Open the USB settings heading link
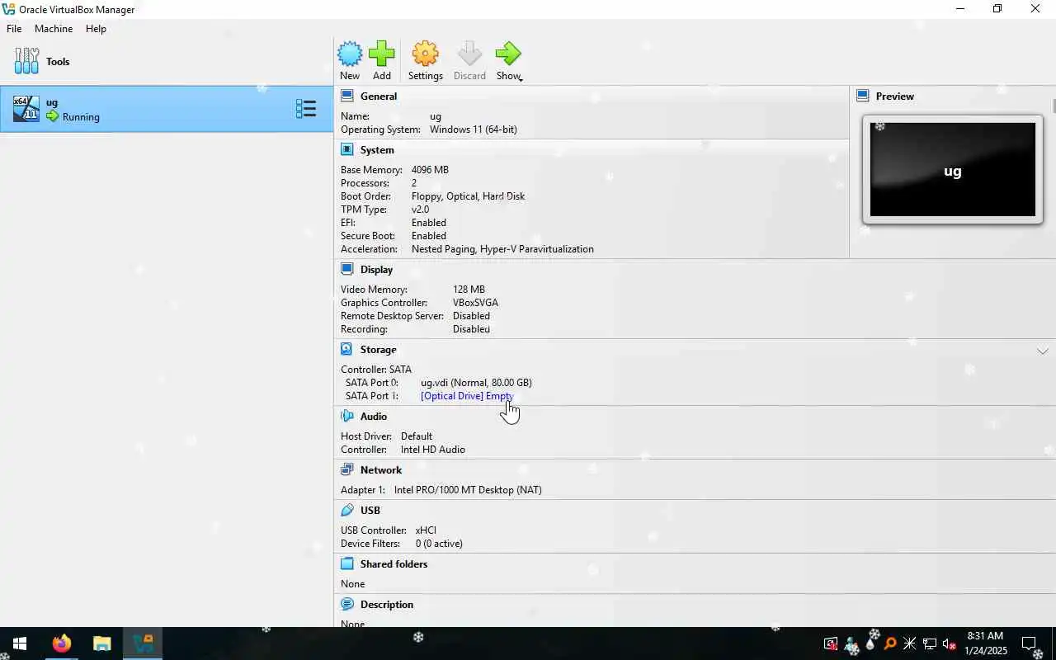1056x660 pixels. pyautogui.click(x=370, y=511)
